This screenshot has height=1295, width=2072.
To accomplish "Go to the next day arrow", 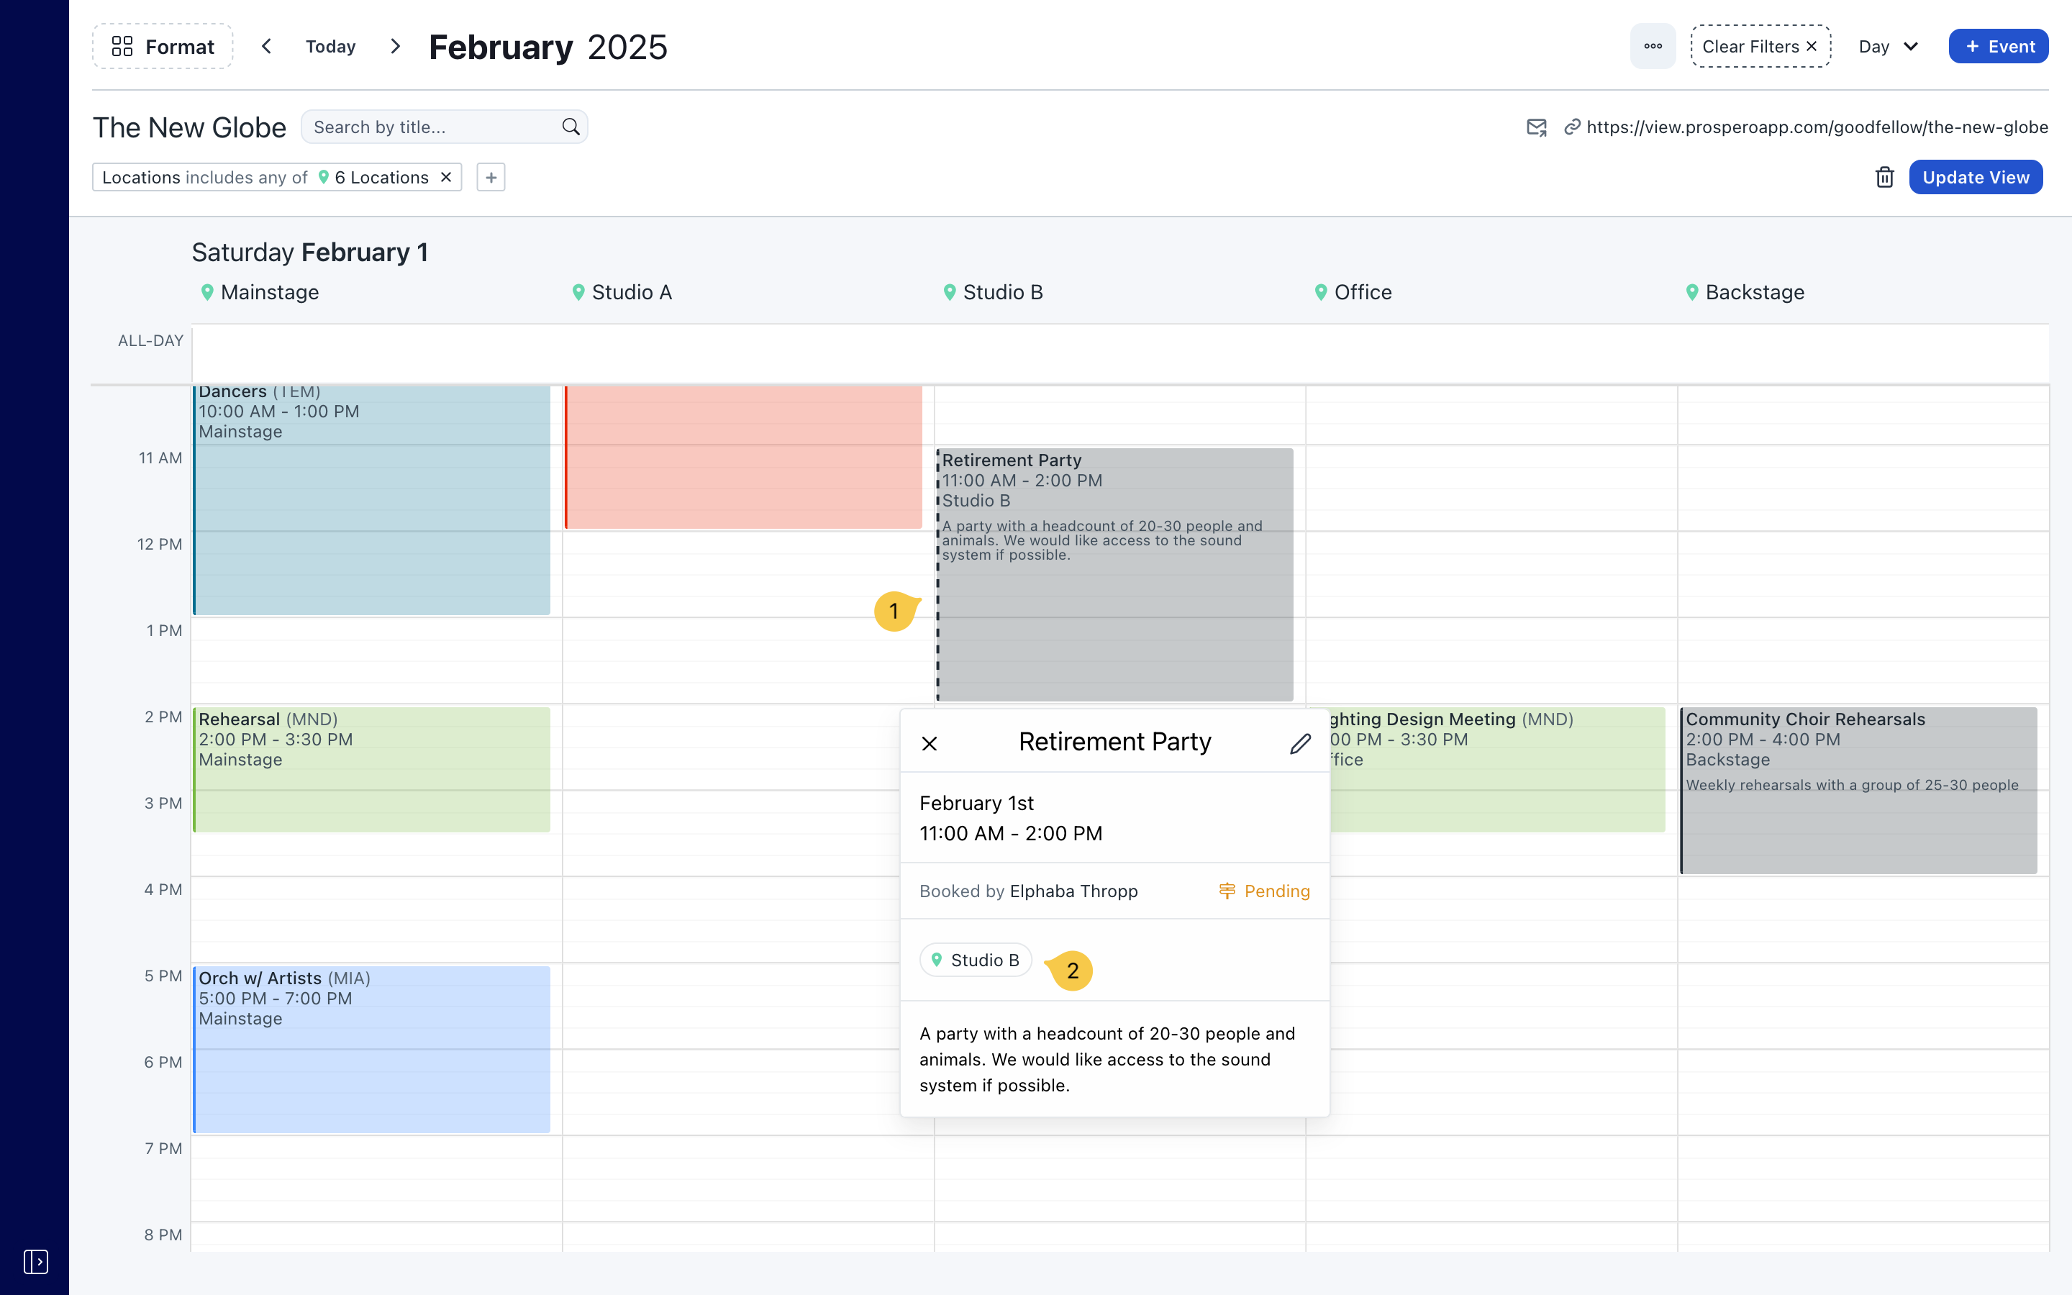I will pyautogui.click(x=395, y=46).
